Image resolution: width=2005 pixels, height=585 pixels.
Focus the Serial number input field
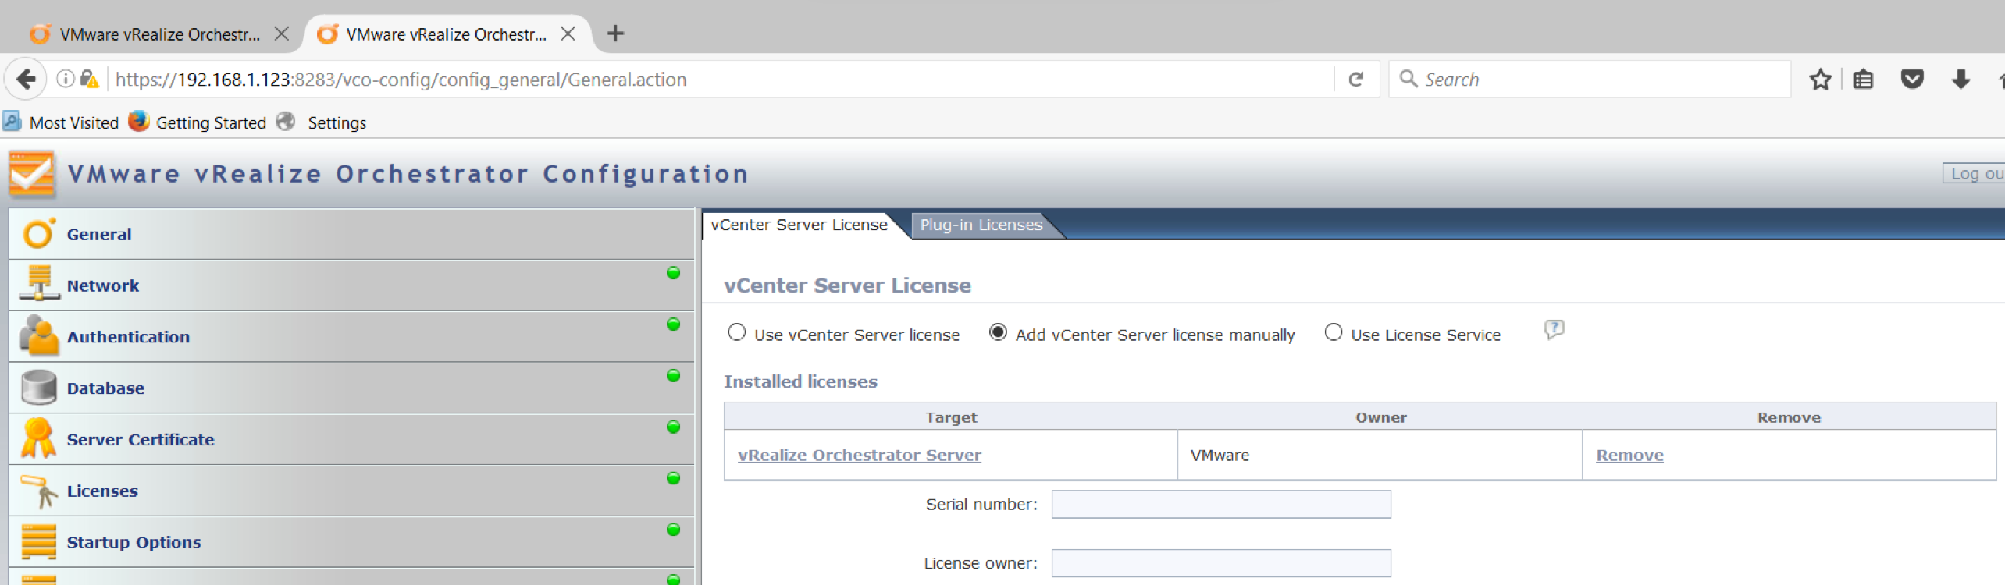[x=1221, y=504]
